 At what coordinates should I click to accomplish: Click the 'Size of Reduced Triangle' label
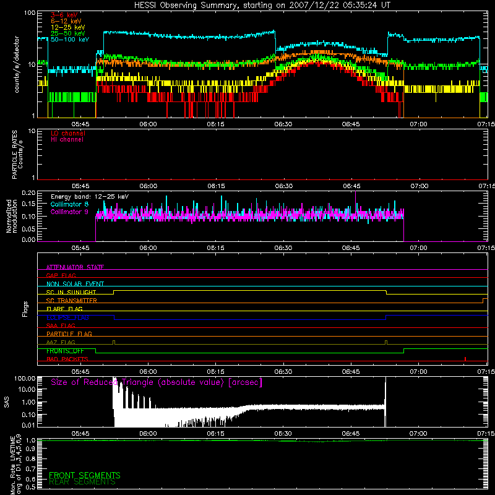click(157, 382)
